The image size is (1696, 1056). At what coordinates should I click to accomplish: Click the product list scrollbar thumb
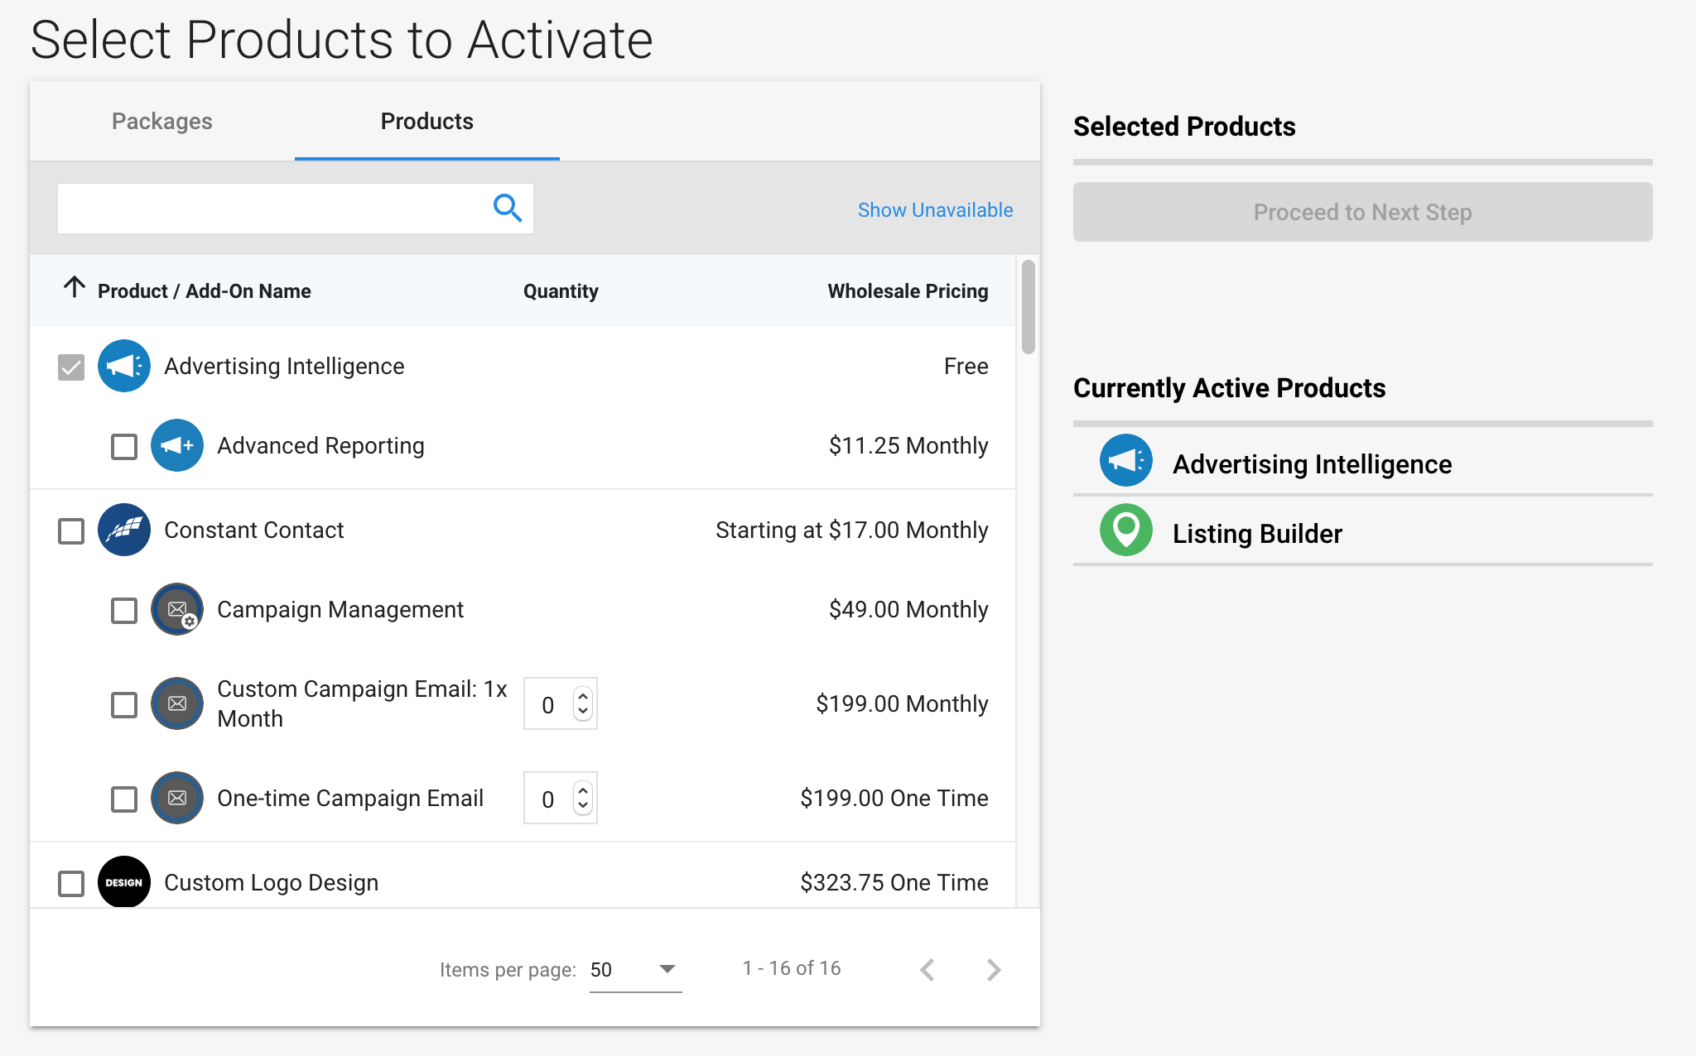[x=1028, y=307]
